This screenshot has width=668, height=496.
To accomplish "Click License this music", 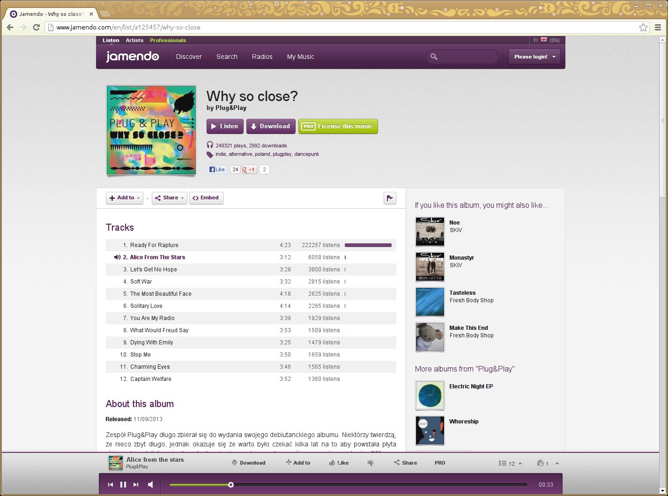I will [x=338, y=126].
